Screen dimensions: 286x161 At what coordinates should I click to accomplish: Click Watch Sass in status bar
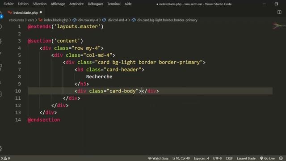(158, 158)
